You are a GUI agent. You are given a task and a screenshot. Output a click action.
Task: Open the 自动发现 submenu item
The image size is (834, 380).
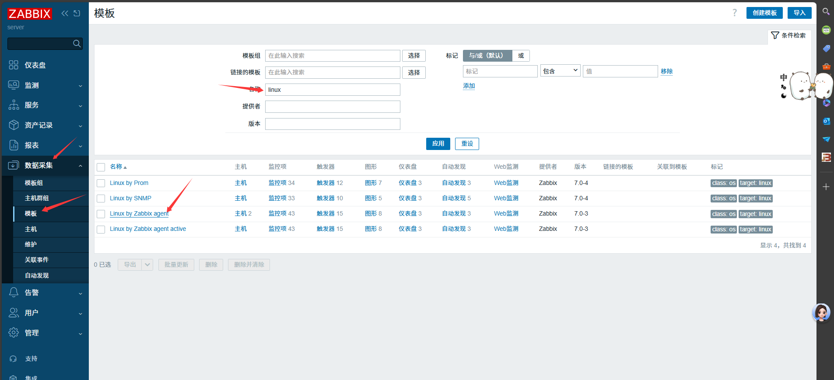tap(51, 275)
